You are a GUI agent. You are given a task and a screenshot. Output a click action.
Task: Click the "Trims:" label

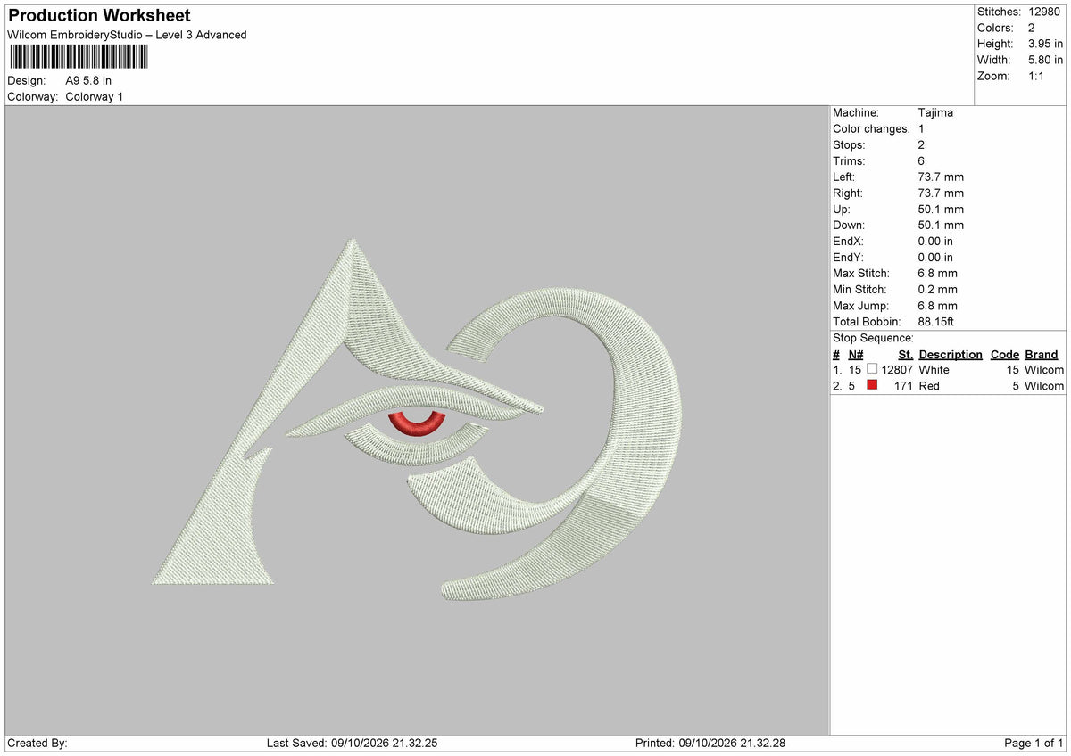[x=849, y=160]
